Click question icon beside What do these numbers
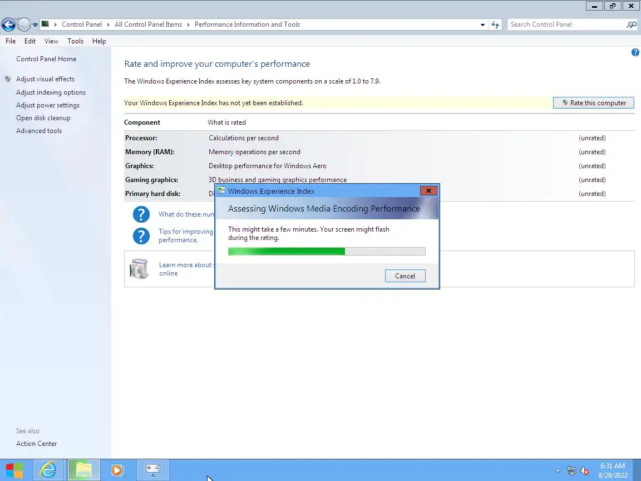 tap(141, 214)
